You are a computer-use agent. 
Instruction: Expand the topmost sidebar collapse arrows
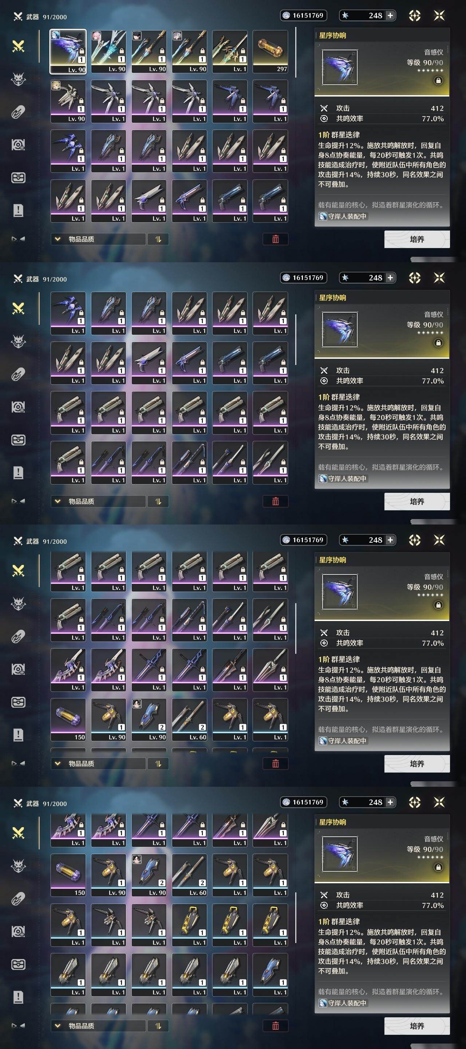pyautogui.click(x=18, y=239)
